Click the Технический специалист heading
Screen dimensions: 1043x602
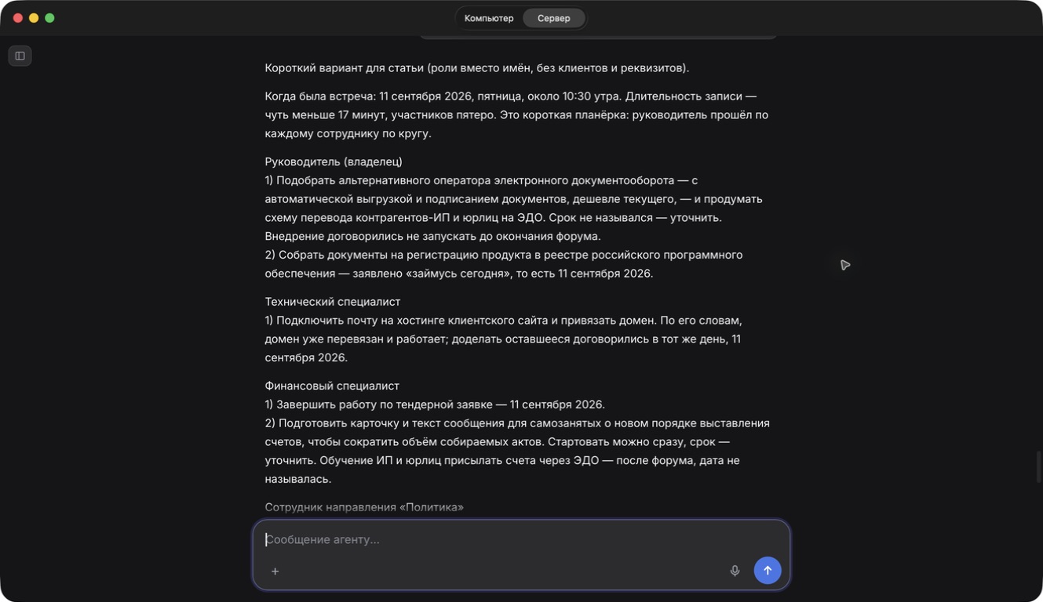tap(333, 302)
